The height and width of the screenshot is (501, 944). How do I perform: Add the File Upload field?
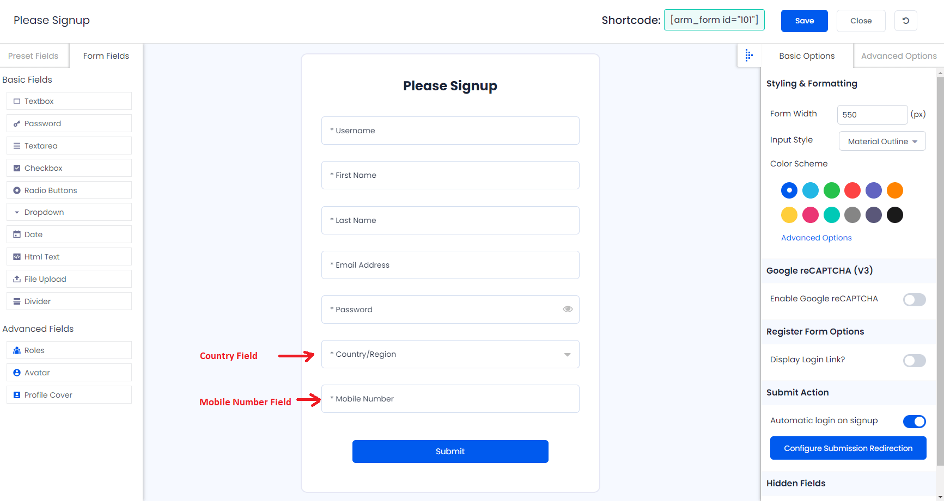[x=69, y=279]
